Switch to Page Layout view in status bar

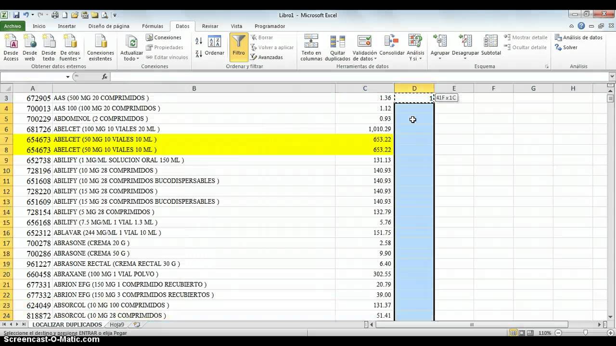coord(522,333)
